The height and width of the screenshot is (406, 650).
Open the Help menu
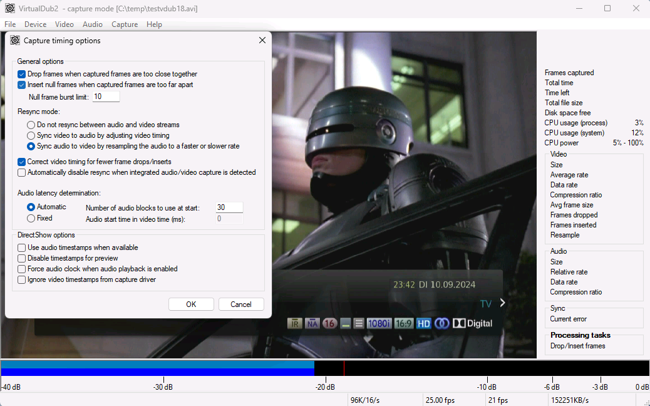(154, 24)
